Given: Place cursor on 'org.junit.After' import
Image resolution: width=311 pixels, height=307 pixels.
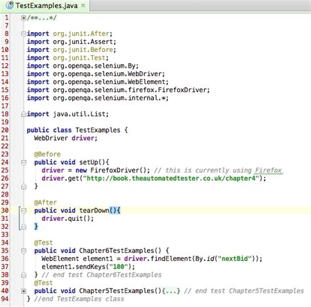Looking at the screenshot, I should click(x=82, y=34).
